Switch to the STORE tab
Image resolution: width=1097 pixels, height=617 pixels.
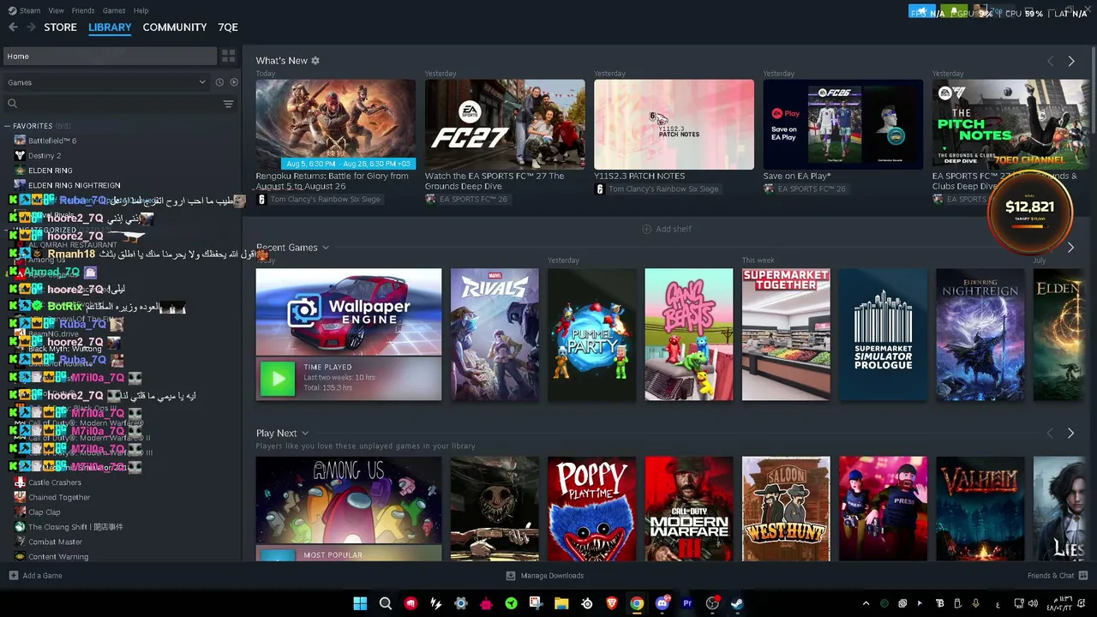coord(60,27)
